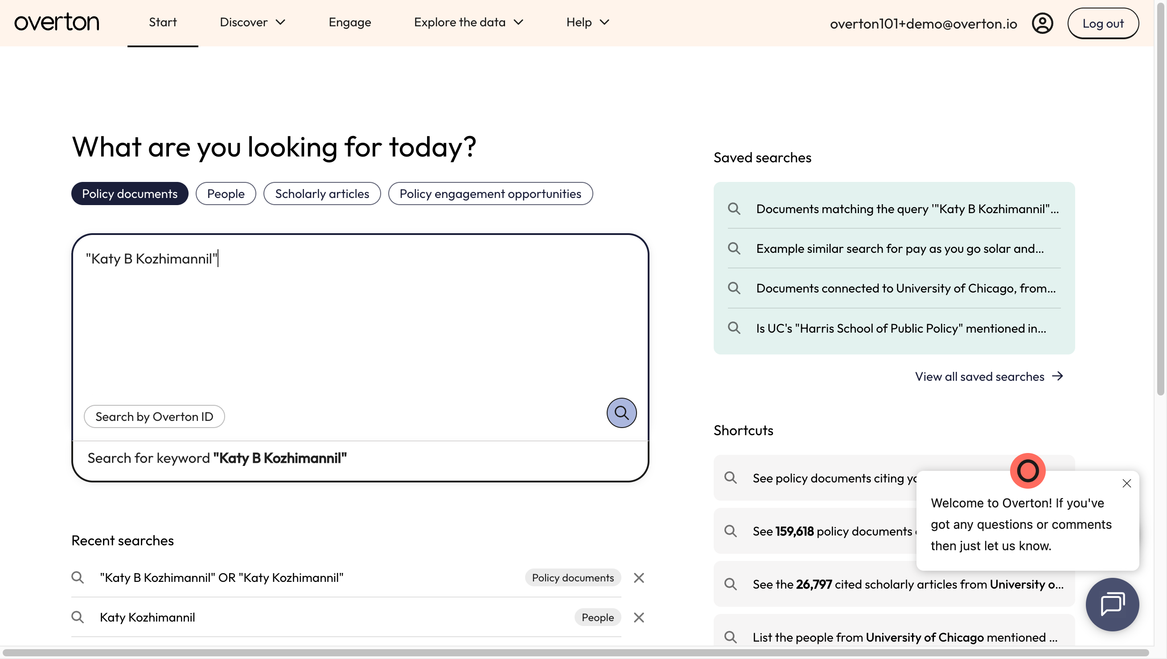Click magnifier beside 'Documents matching the query' saved search
Viewport: 1167px width, 659px height.
[x=734, y=209]
